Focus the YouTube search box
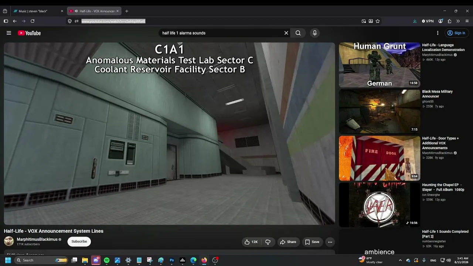This screenshot has width=473, height=266. [x=222, y=33]
